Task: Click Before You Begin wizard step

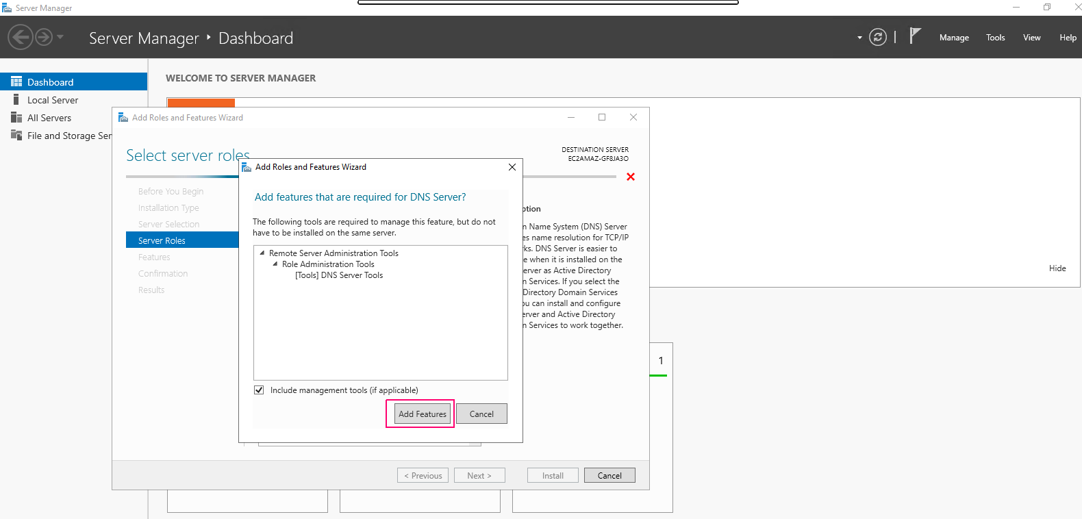Action: pos(171,191)
